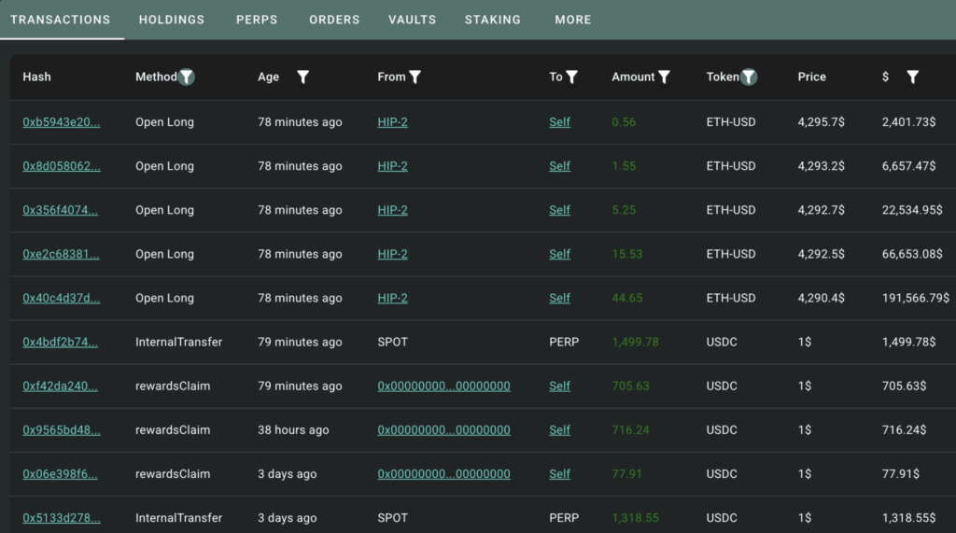Go to the Vaults tab
Viewport: 956px width, 533px height.
point(412,20)
